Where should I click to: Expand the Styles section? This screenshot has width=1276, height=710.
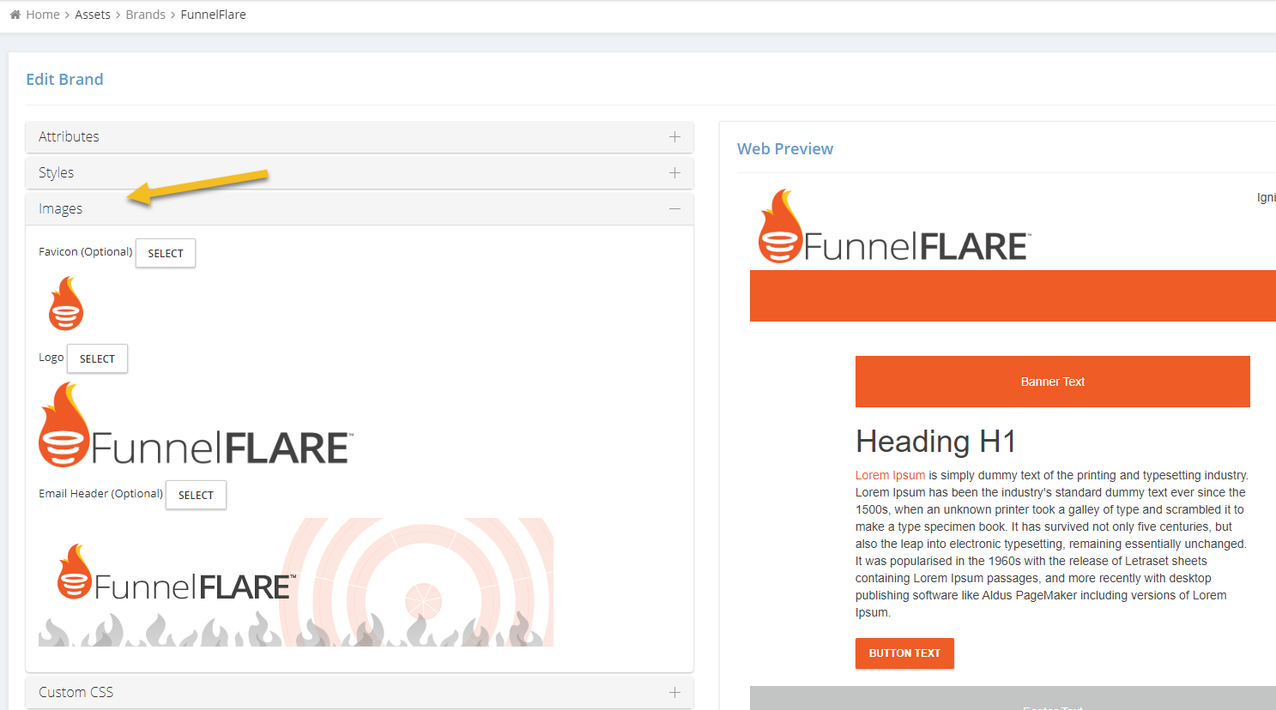pos(360,172)
